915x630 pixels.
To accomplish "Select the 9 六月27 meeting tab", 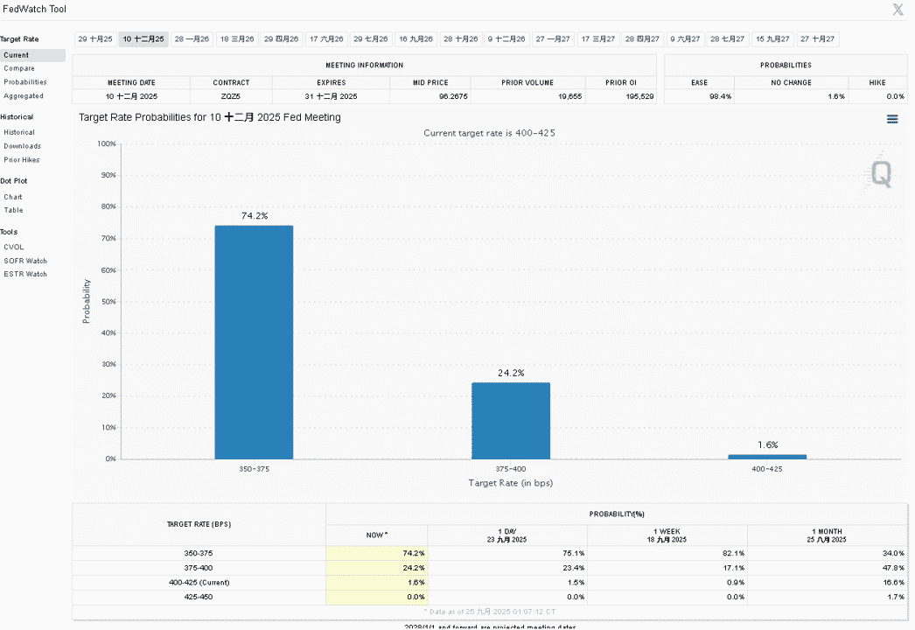I will click(x=685, y=39).
